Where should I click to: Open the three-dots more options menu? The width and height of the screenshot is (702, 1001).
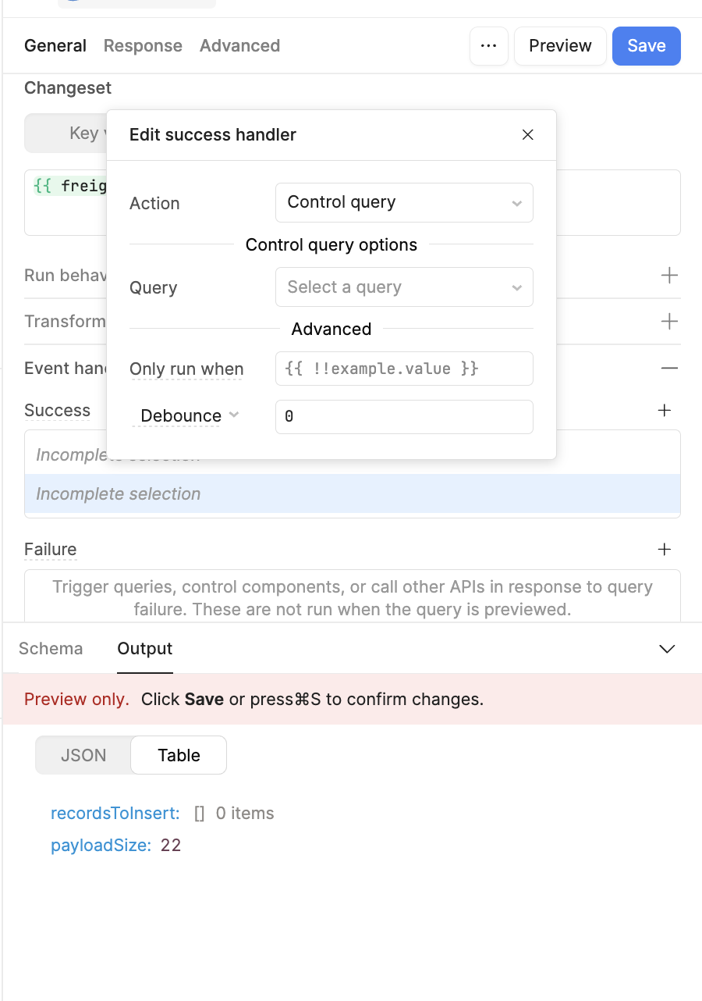489,46
